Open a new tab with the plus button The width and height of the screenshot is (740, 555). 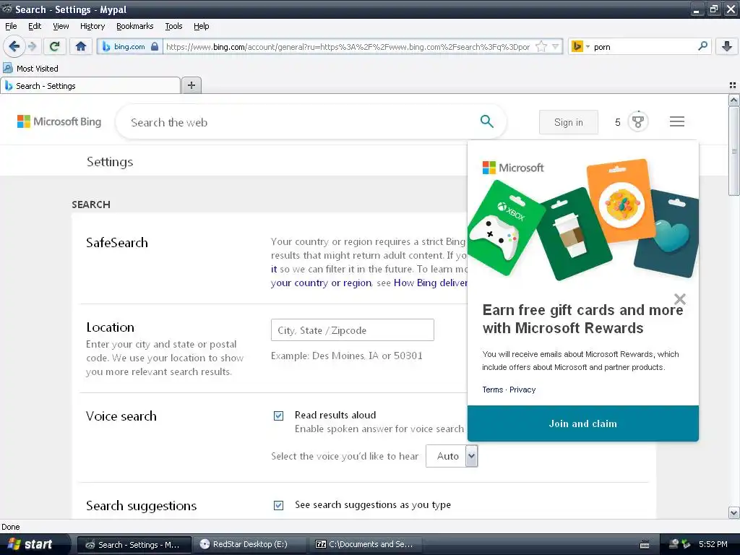tap(191, 85)
